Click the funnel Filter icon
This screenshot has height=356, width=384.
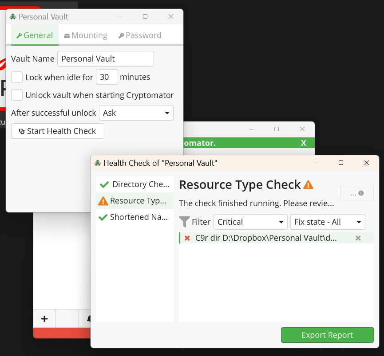pyautogui.click(x=184, y=222)
